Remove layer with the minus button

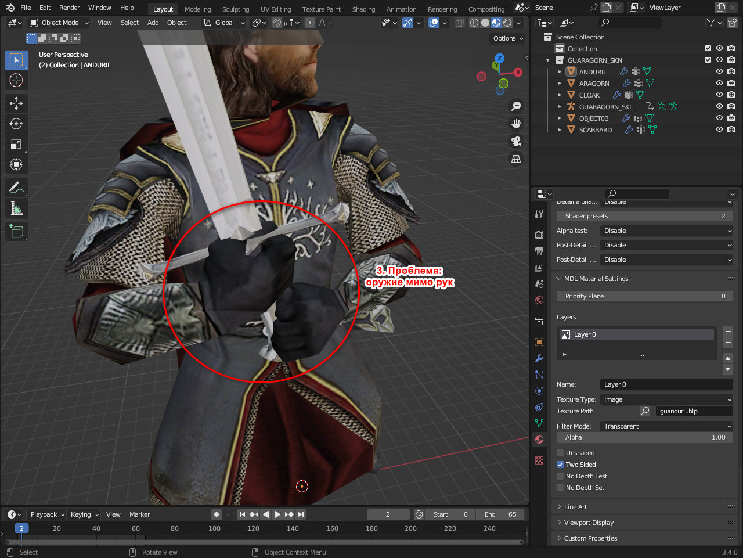[728, 343]
